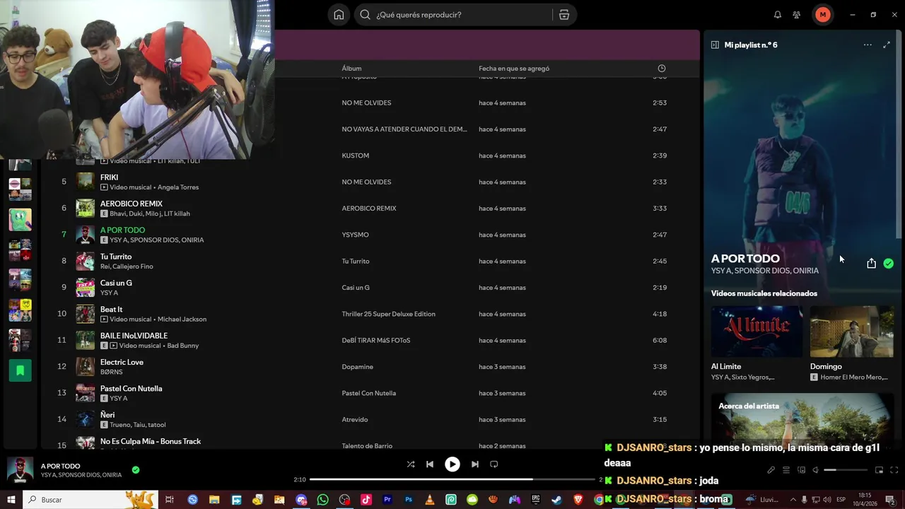Image resolution: width=905 pixels, height=509 pixels.
Task: Toggle saved checkmark in bottom player bar
Action: pyautogui.click(x=136, y=469)
